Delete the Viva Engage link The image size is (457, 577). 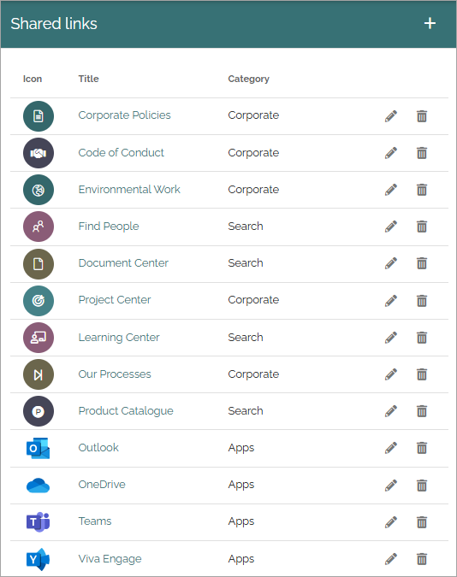pyautogui.click(x=422, y=559)
